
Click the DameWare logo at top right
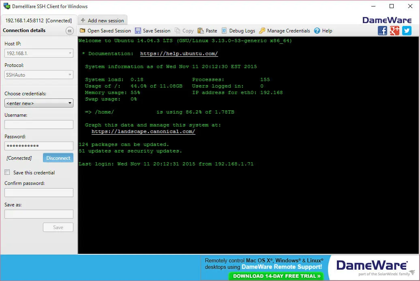pos(387,20)
